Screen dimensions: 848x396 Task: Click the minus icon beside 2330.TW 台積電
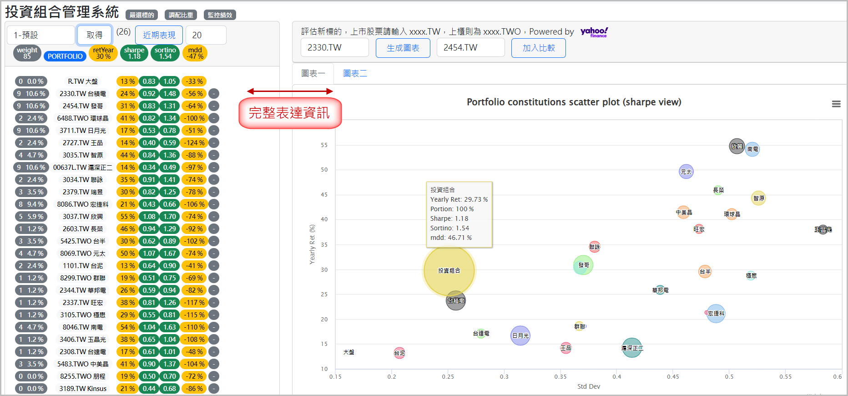click(214, 94)
